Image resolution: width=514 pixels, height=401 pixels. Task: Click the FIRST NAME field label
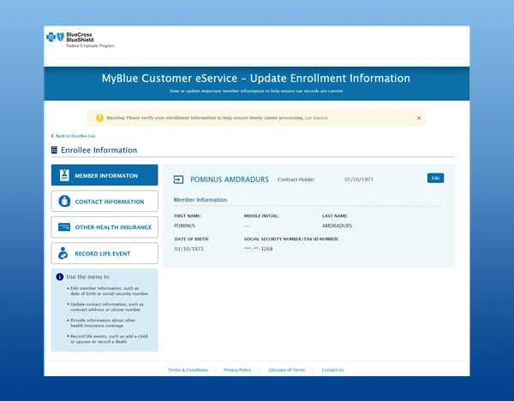click(x=187, y=215)
